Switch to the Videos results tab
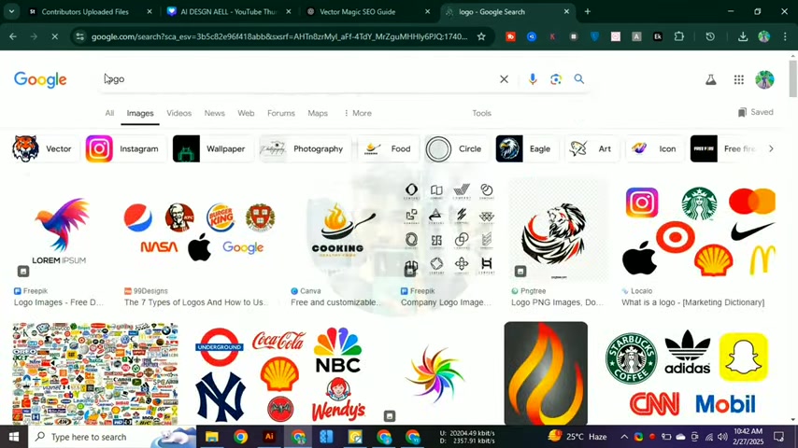 (179, 113)
